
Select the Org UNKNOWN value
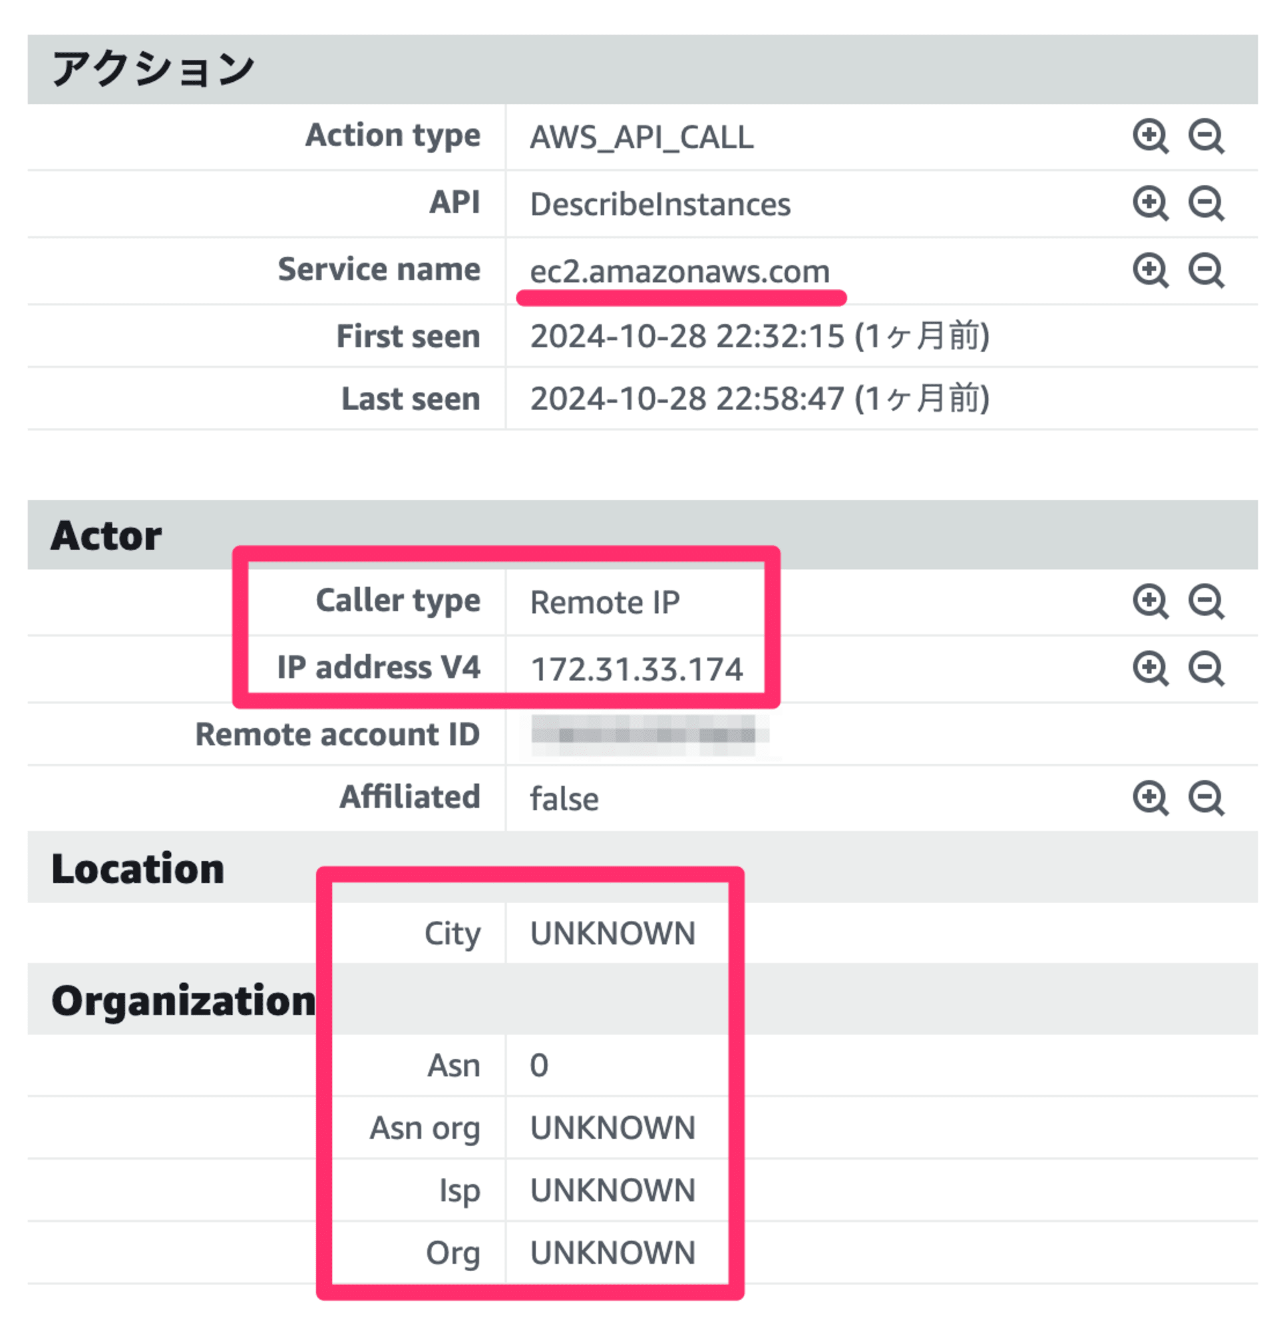[613, 1253]
